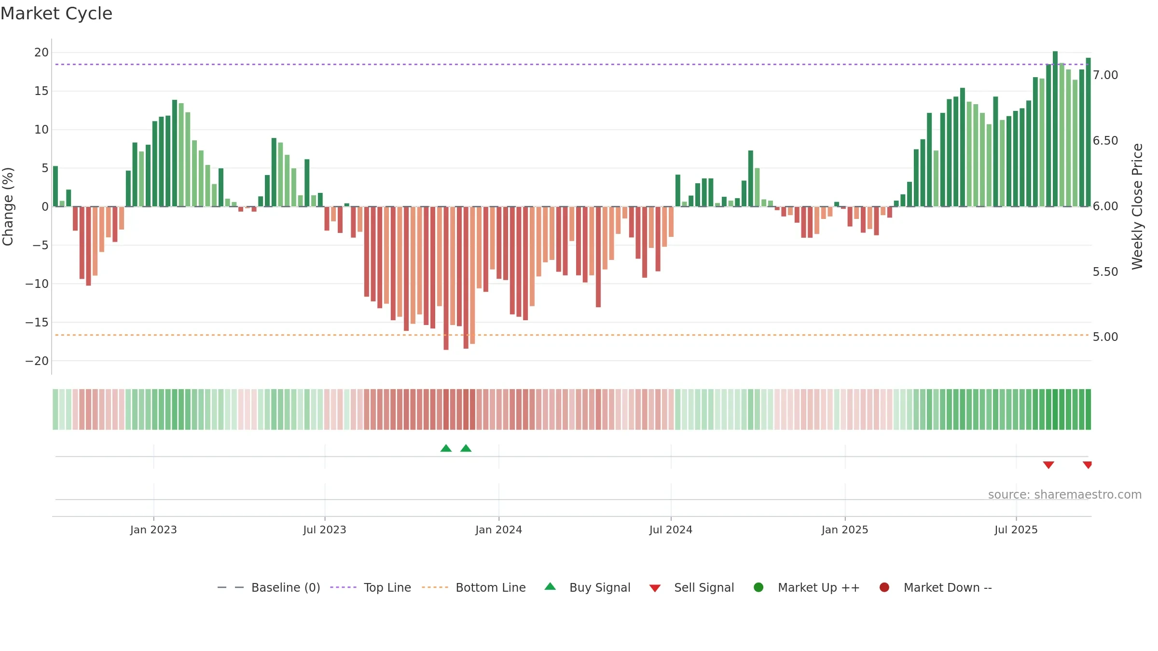The height and width of the screenshot is (651, 1158).
Task: Click the Jan 2025 x-axis label
Action: (x=845, y=530)
